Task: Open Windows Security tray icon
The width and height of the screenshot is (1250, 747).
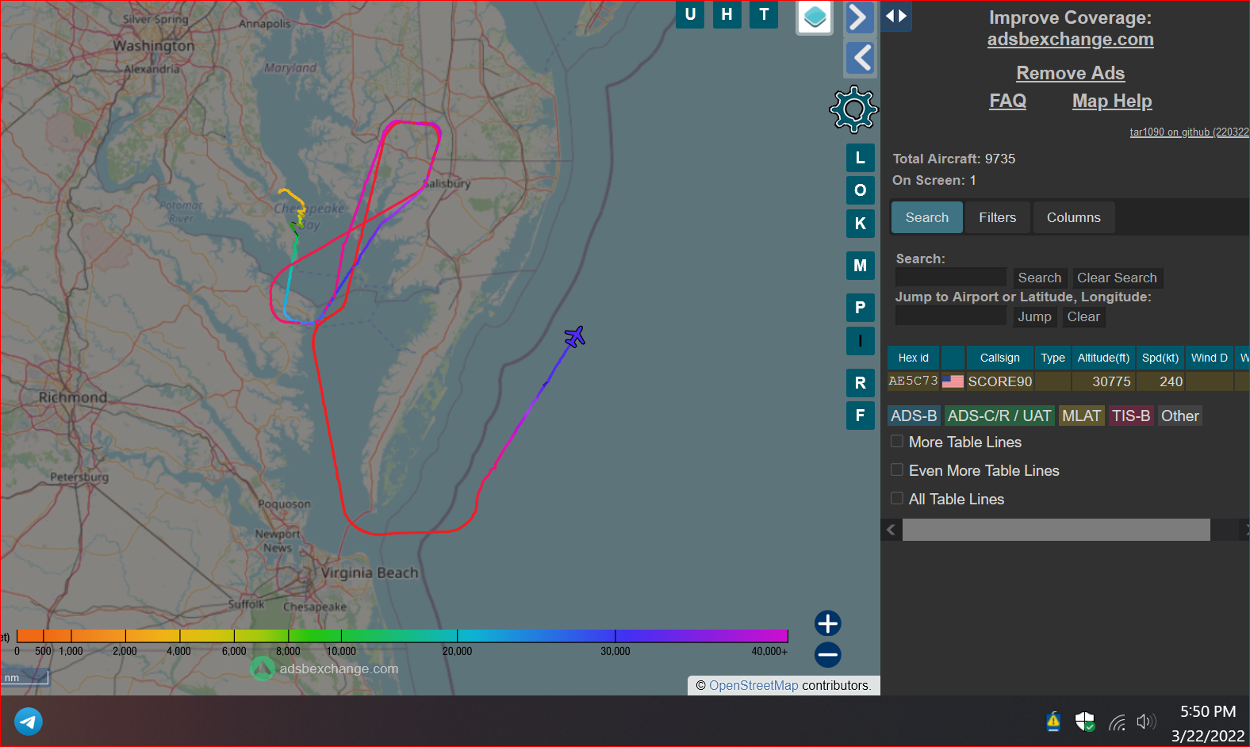Action: click(1085, 722)
